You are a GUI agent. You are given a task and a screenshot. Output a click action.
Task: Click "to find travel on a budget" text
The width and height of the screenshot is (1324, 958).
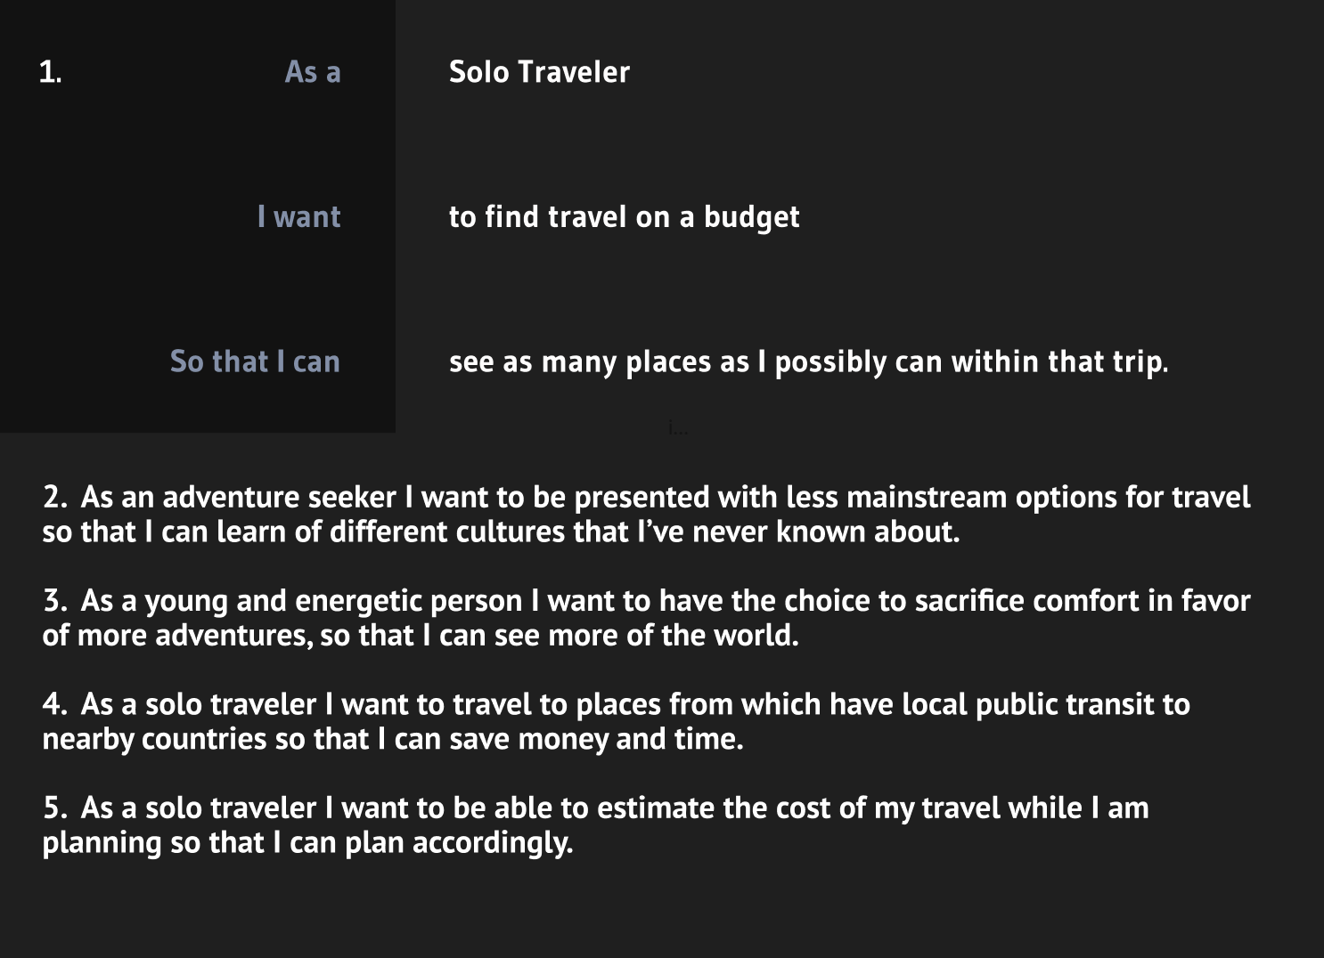pyautogui.click(x=624, y=218)
